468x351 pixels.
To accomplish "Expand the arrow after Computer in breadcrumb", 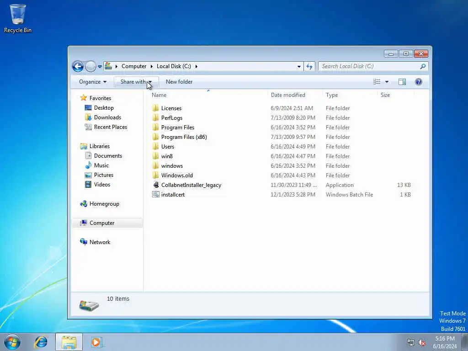I will click(152, 66).
